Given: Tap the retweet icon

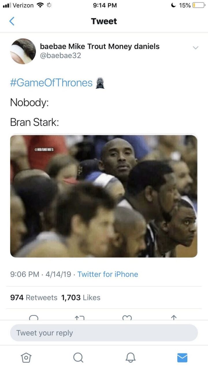Looking at the screenshot, I should coord(79,317).
